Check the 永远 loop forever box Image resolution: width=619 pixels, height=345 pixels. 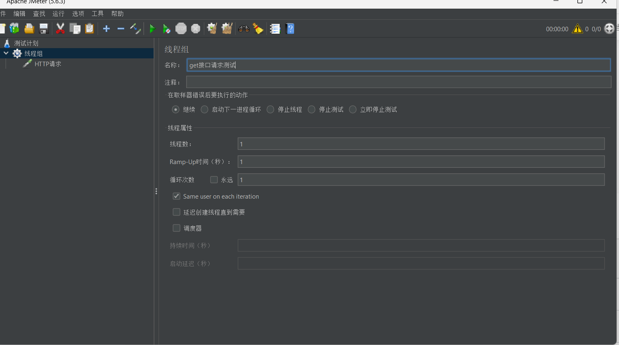214,180
